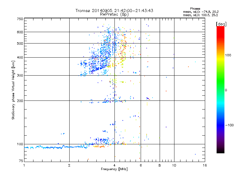Click the x-axis tick label '16'
This screenshot has width=241, height=180.
pyautogui.click(x=205, y=165)
